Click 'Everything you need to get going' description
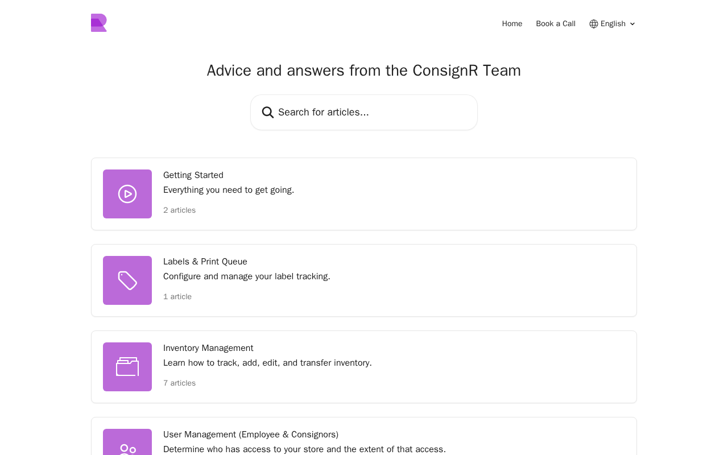 pyautogui.click(x=229, y=190)
